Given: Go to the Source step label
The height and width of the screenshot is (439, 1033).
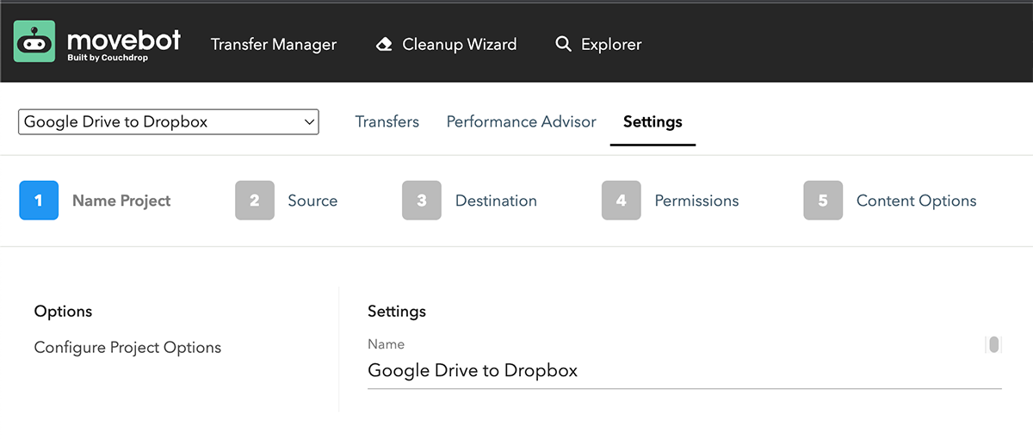Looking at the screenshot, I should 312,201.
